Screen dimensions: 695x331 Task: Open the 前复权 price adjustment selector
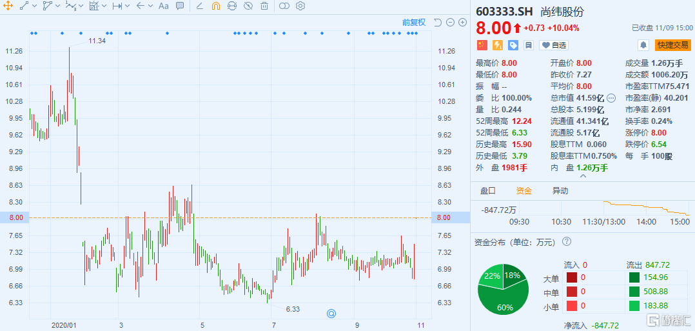[x=413, y=22]
